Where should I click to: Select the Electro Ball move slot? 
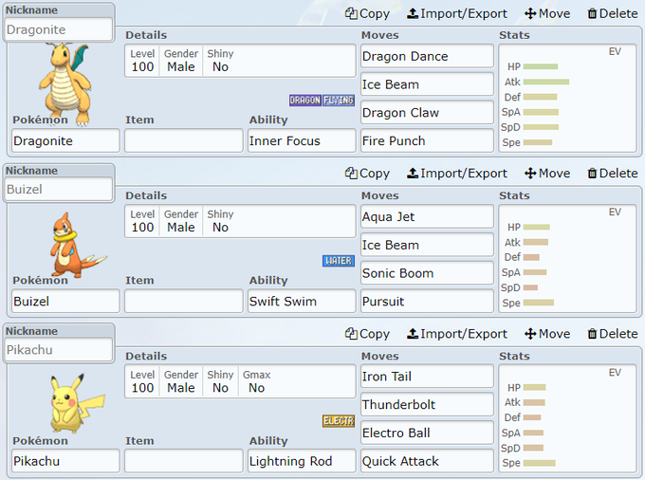click(x=427, y=433)
